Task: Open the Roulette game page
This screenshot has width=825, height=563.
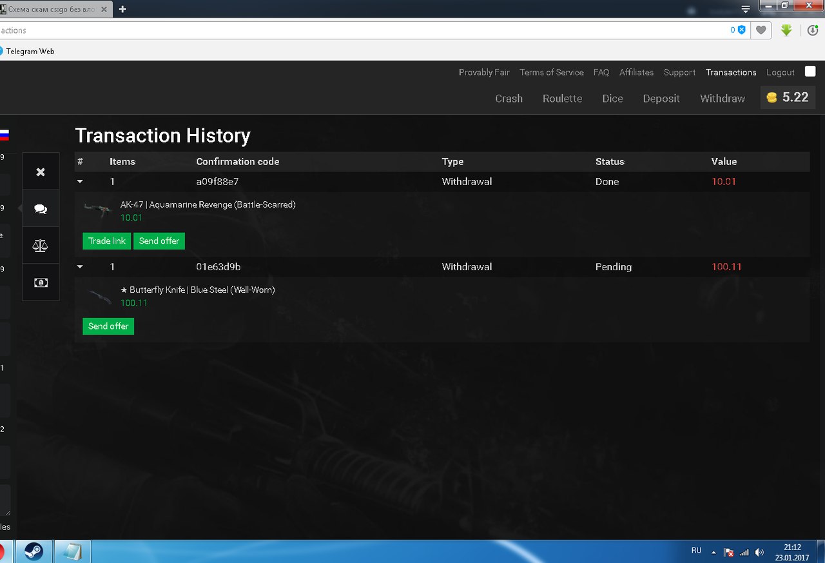Action: coord(562,99)
